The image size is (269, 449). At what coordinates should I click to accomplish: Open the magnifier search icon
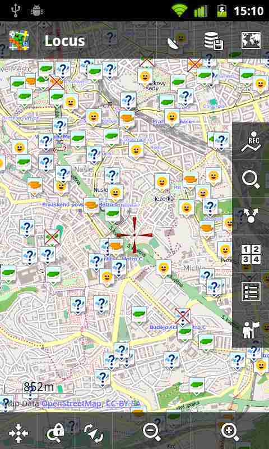coord(251,179)
